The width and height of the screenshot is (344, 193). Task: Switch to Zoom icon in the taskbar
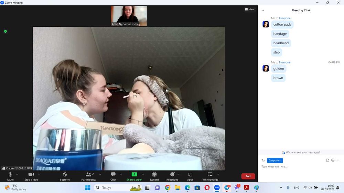pos(217,188)
